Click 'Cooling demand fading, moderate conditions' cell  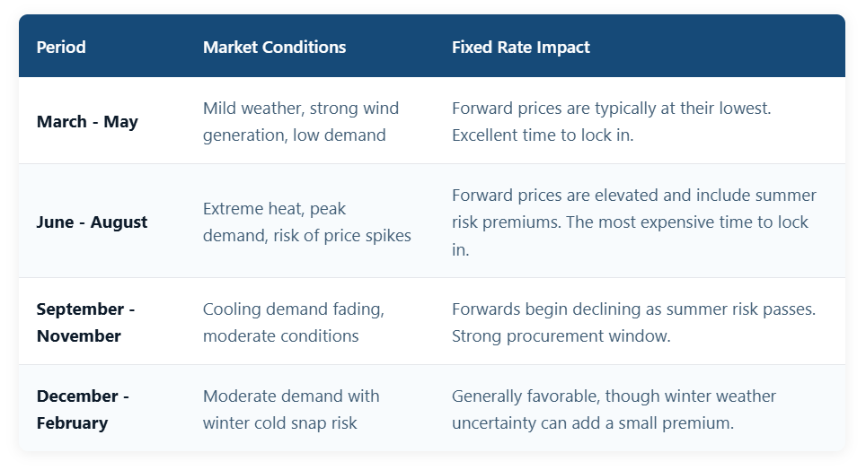click(x=293, y=322)
